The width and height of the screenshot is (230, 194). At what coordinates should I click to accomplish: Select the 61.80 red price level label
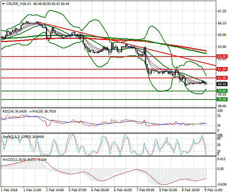pyautogui.click(x=222, y=69)
